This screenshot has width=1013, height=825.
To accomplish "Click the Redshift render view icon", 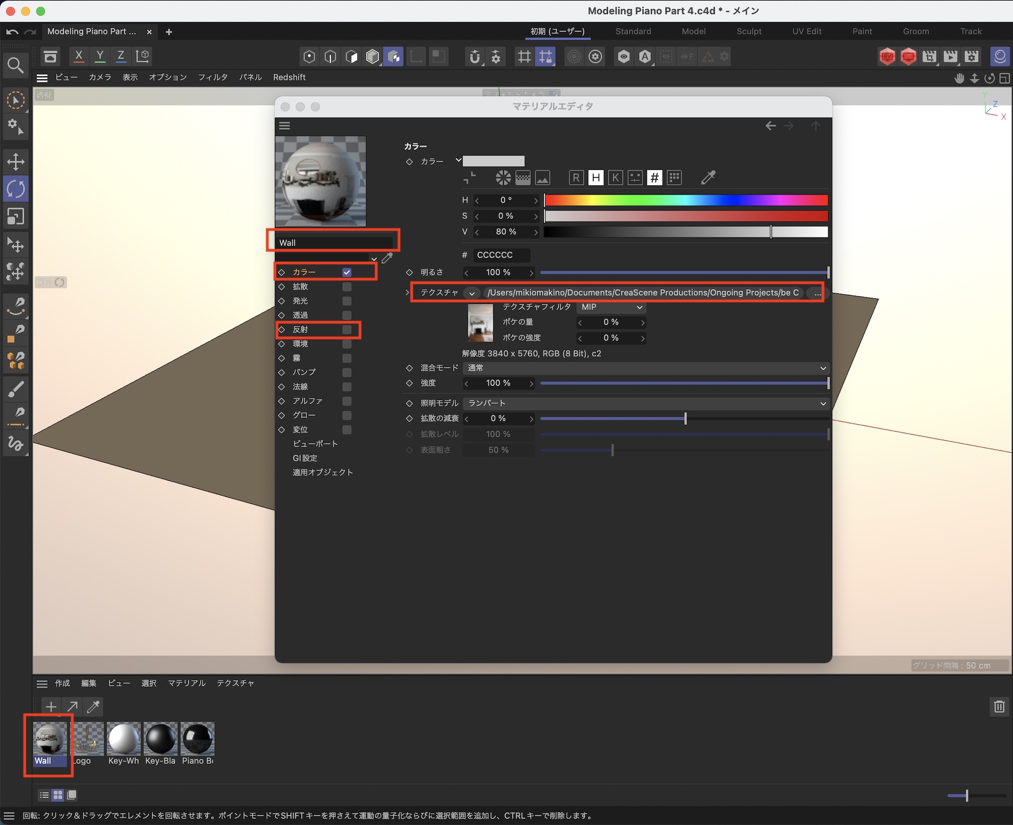I will 887,57.
